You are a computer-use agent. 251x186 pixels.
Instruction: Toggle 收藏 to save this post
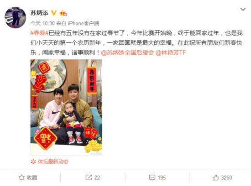[28, 177]
